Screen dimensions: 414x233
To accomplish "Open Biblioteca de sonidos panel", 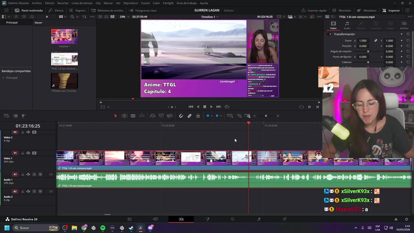I will coord(107,10).
